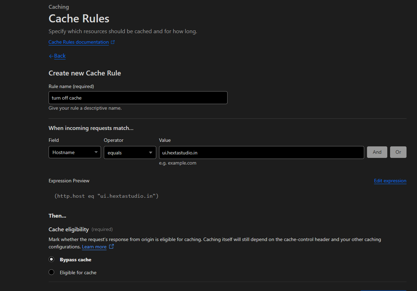
Task: Select the Bypass cache option
Action: (51, 259)
